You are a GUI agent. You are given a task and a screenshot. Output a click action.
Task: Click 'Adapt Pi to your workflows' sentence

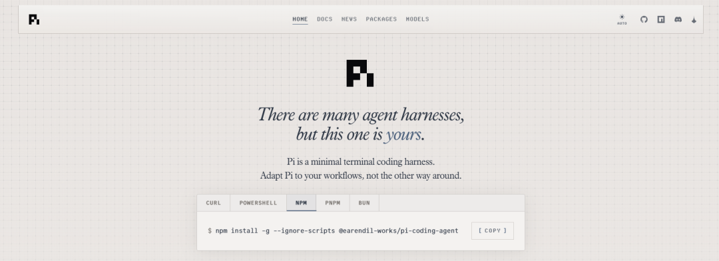click(x=360, y=175)
